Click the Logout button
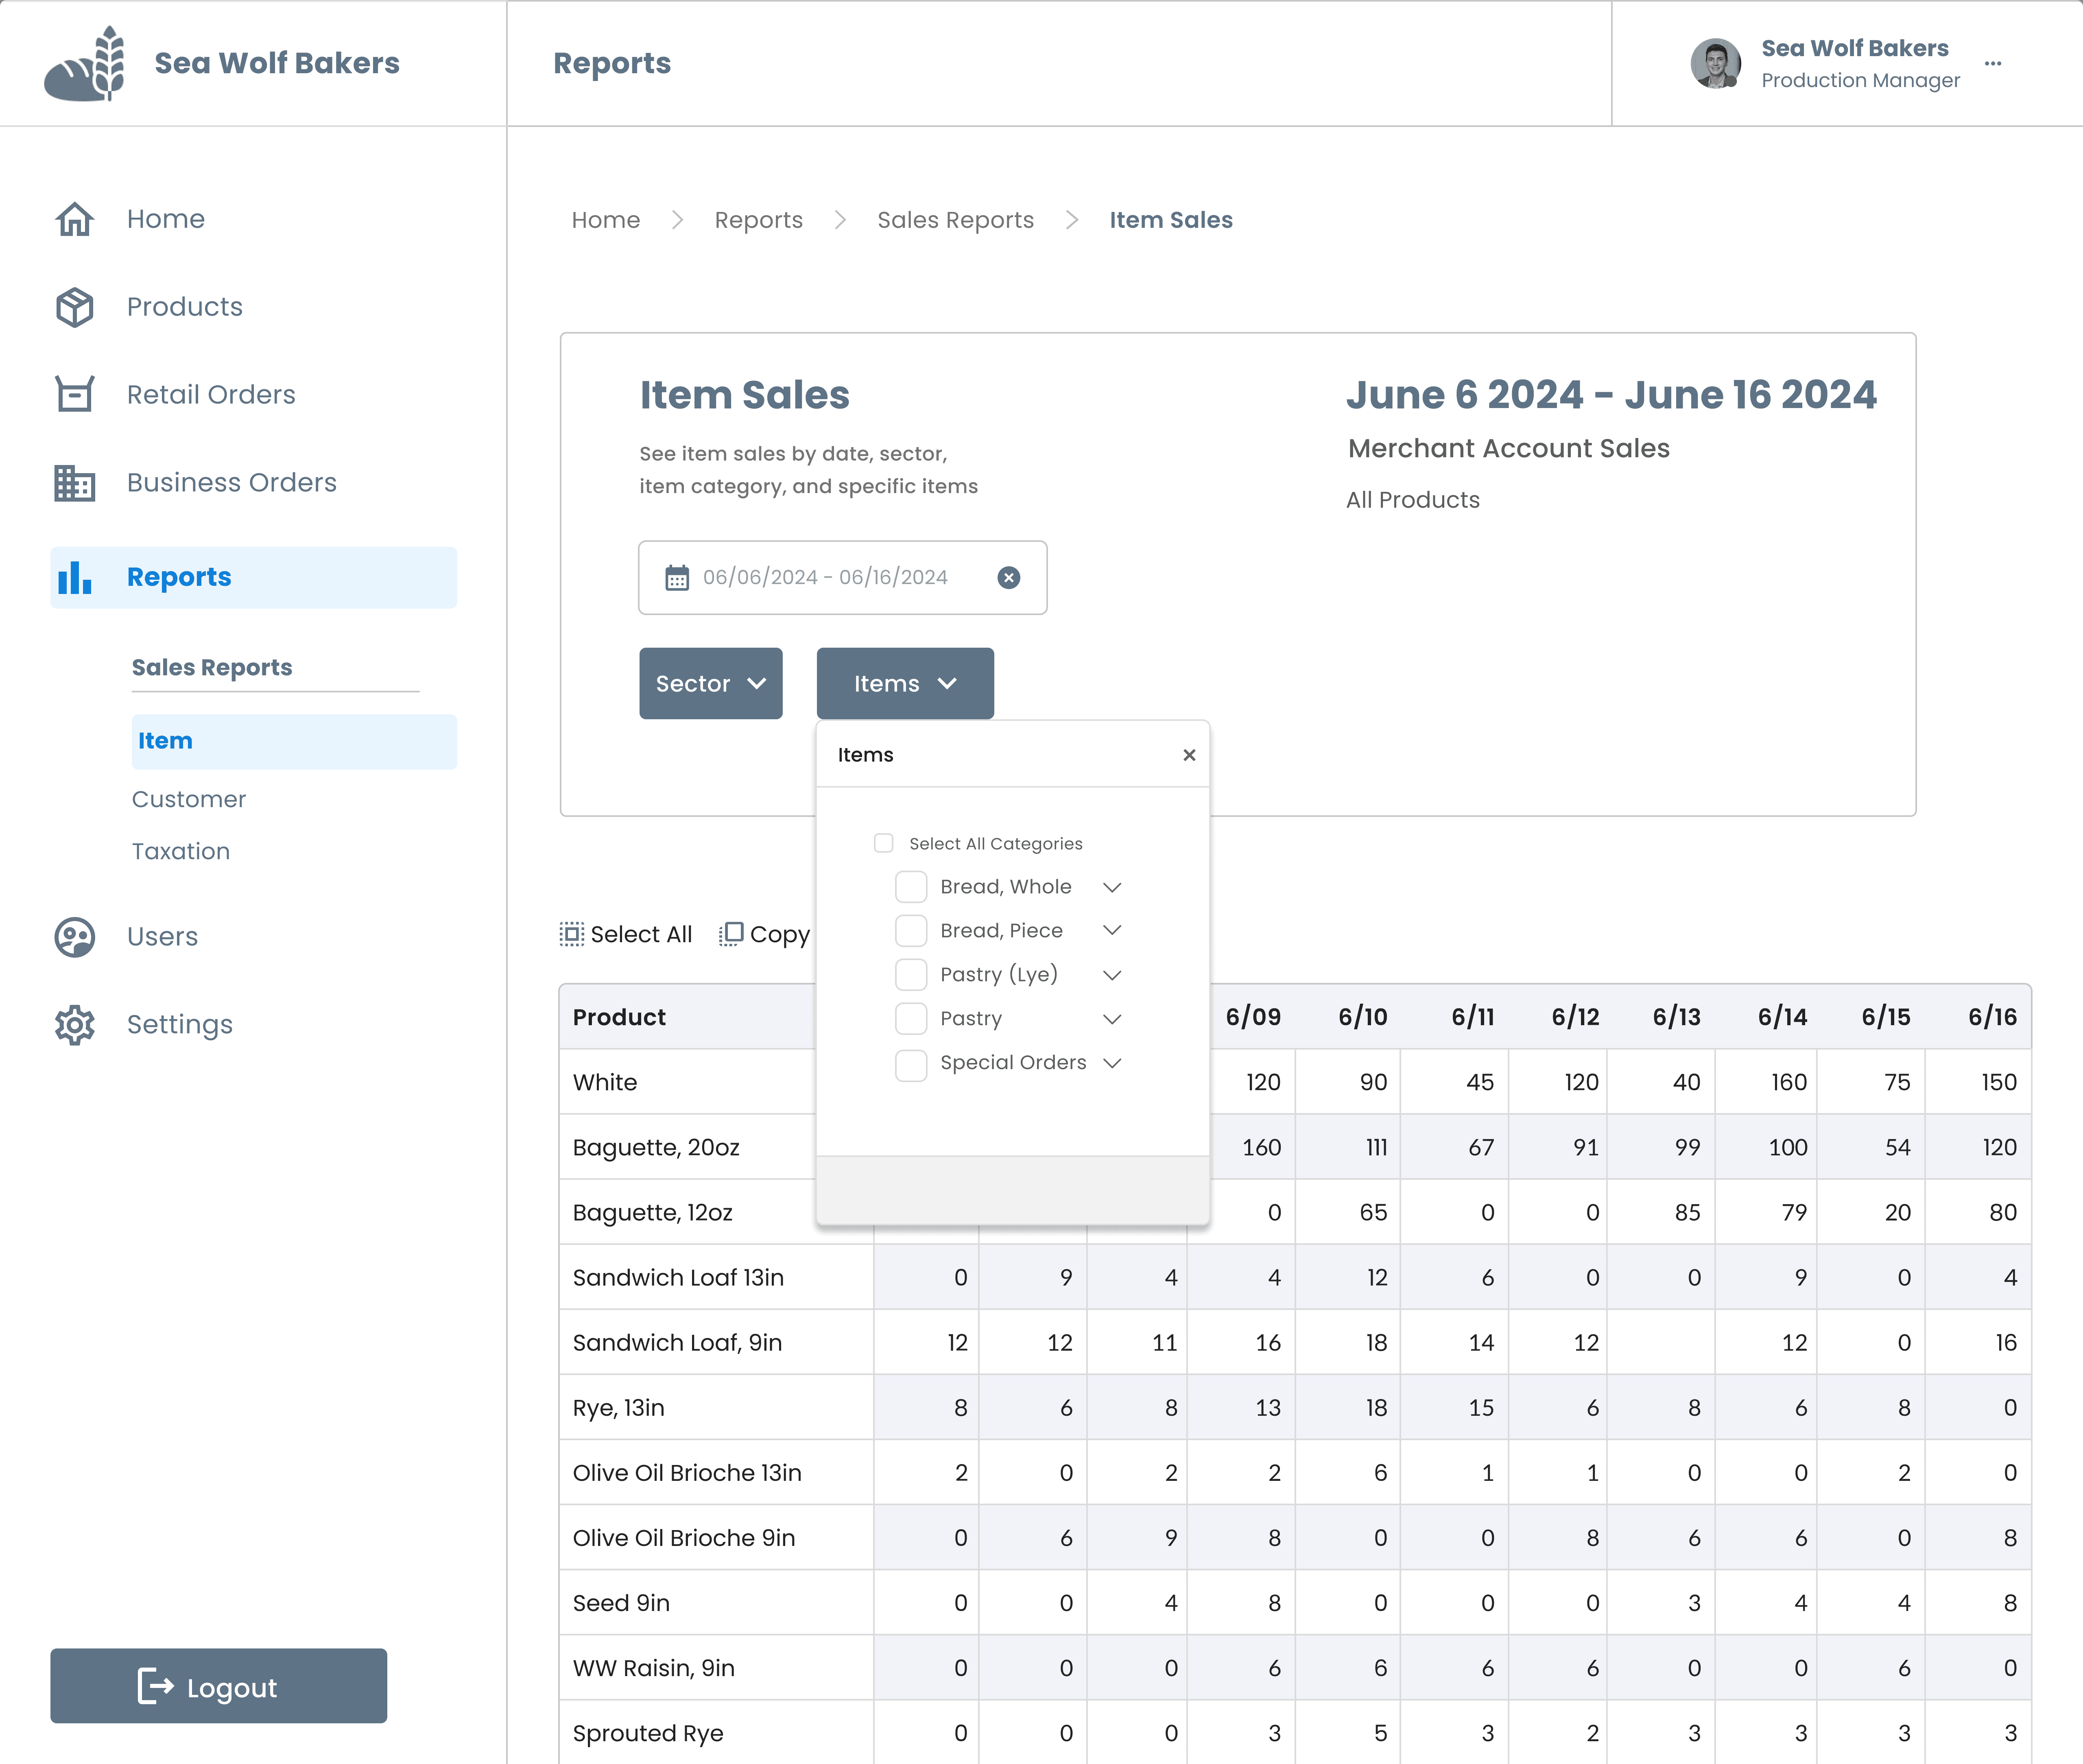Screen dimensions: 2083x1764 coord(219,1686)
